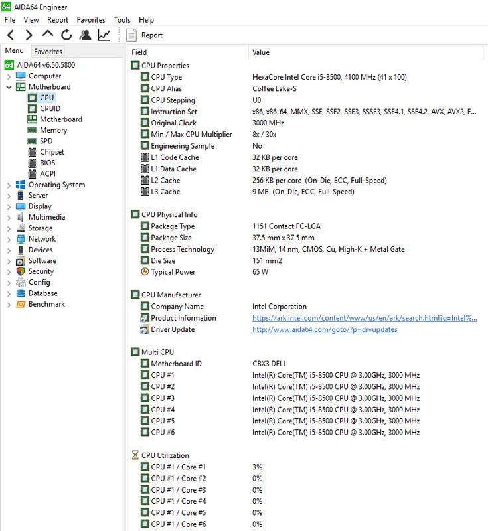Open the graph chart toolbar icon
Image resolution: width=488 pixels, height=531 pixels.
click(x=104, y=35)
